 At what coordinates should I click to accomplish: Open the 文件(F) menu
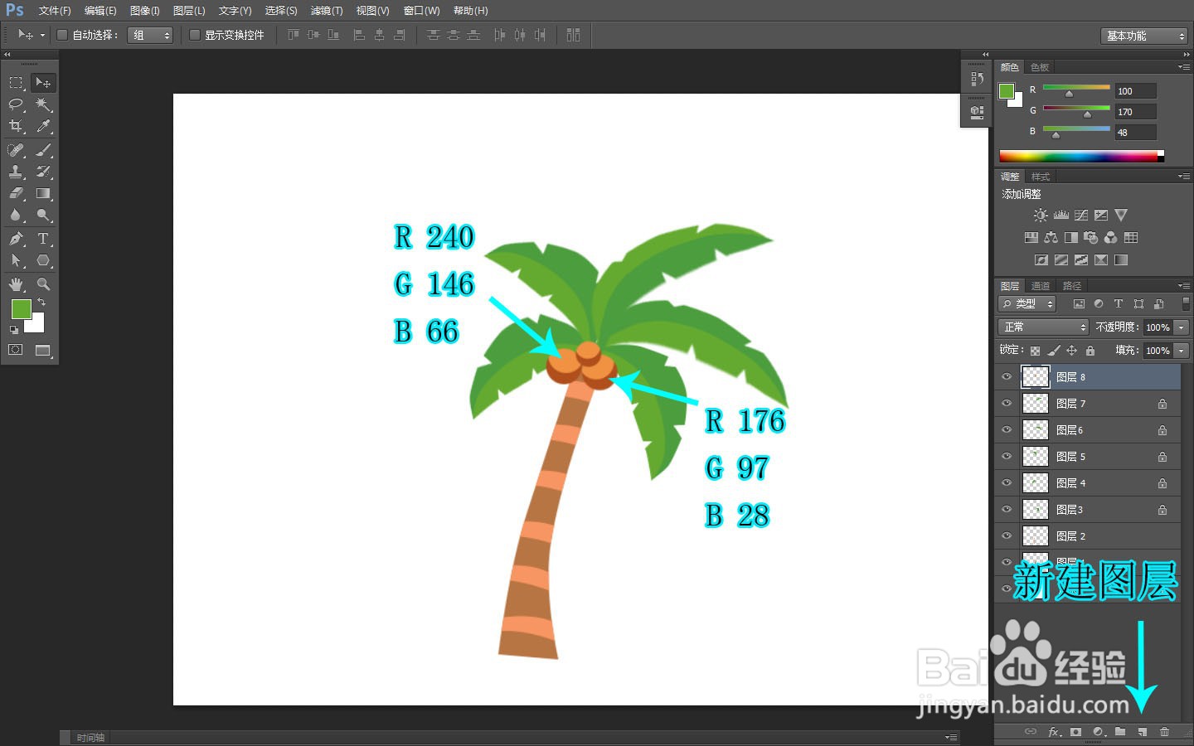pyautogui.click(x=55, y=11)
